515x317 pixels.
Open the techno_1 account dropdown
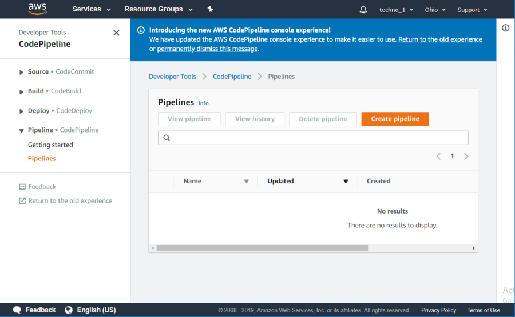396,10
